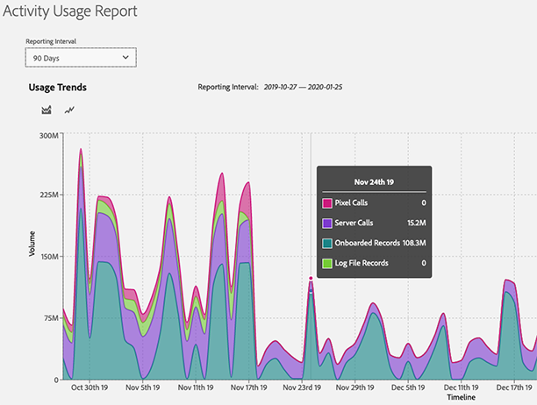Click the Nov 23rd 19 timeline label
Screen dimensions: 537x405
(x=302, y=387)
